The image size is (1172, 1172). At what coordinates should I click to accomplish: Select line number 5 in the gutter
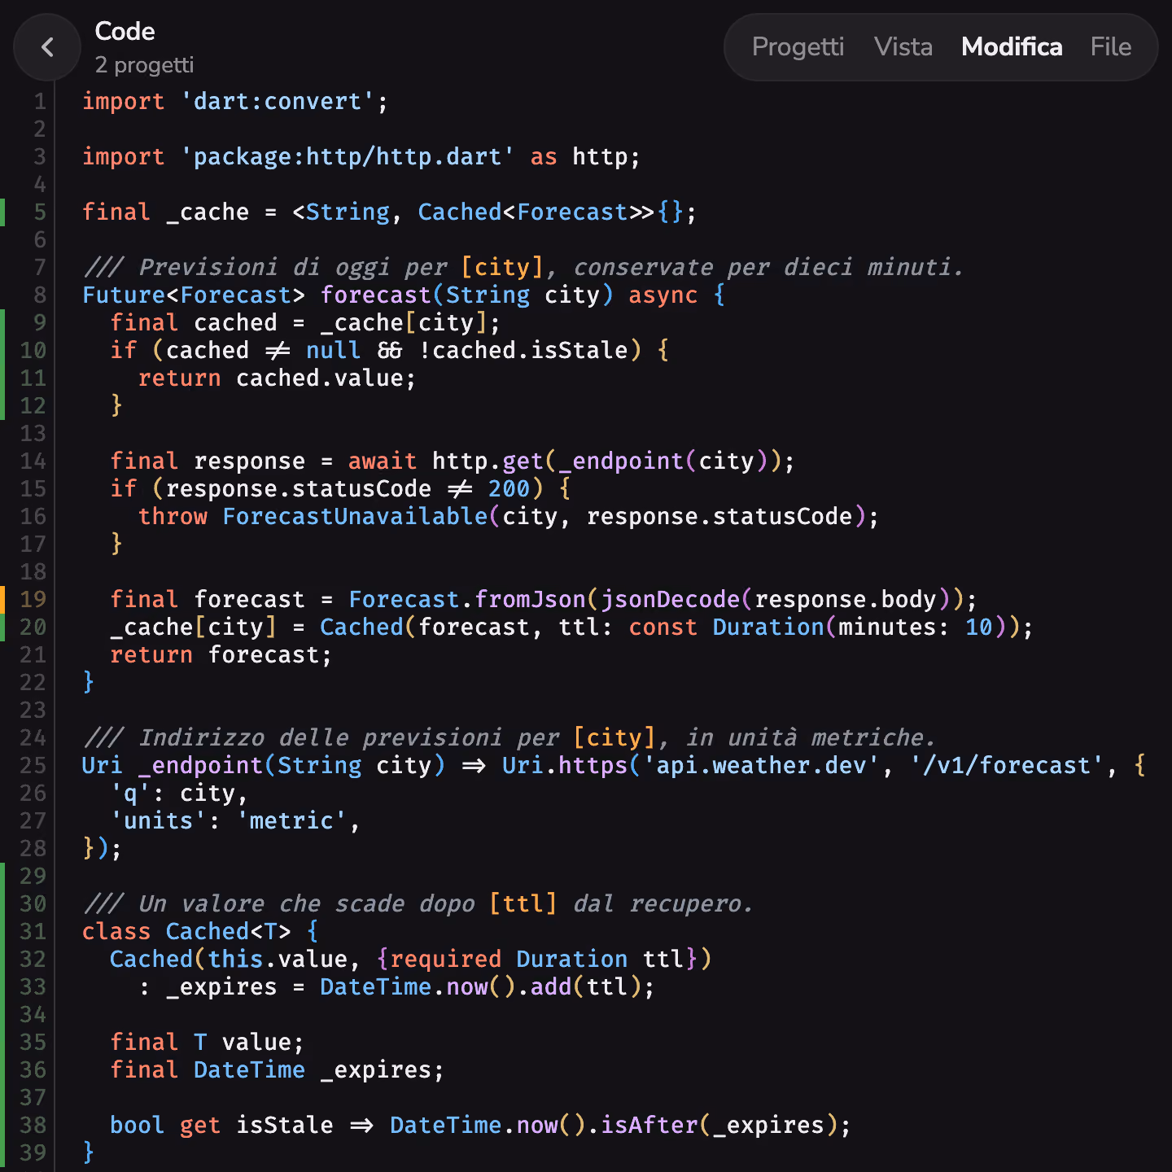pyautogui.click(x=39, y=212)
